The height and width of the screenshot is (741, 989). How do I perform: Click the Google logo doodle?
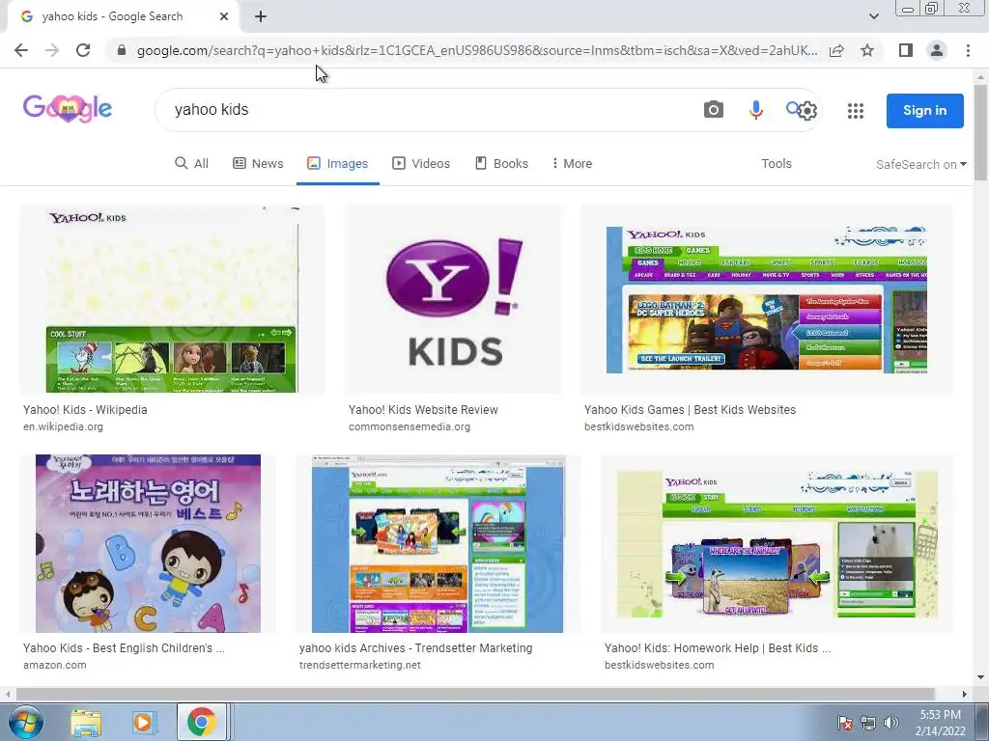(68, 108)
